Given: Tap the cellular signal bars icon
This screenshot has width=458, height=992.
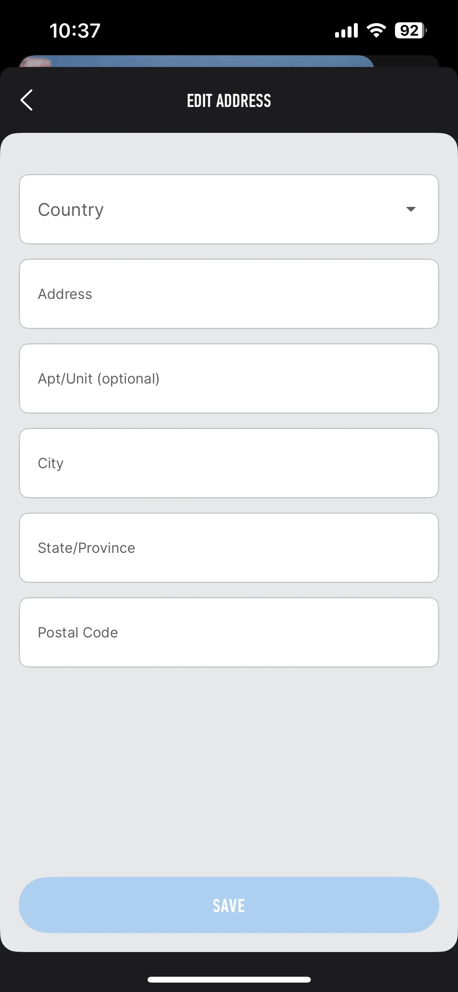Looking at the screenshot, I should [x=346, y=31].
